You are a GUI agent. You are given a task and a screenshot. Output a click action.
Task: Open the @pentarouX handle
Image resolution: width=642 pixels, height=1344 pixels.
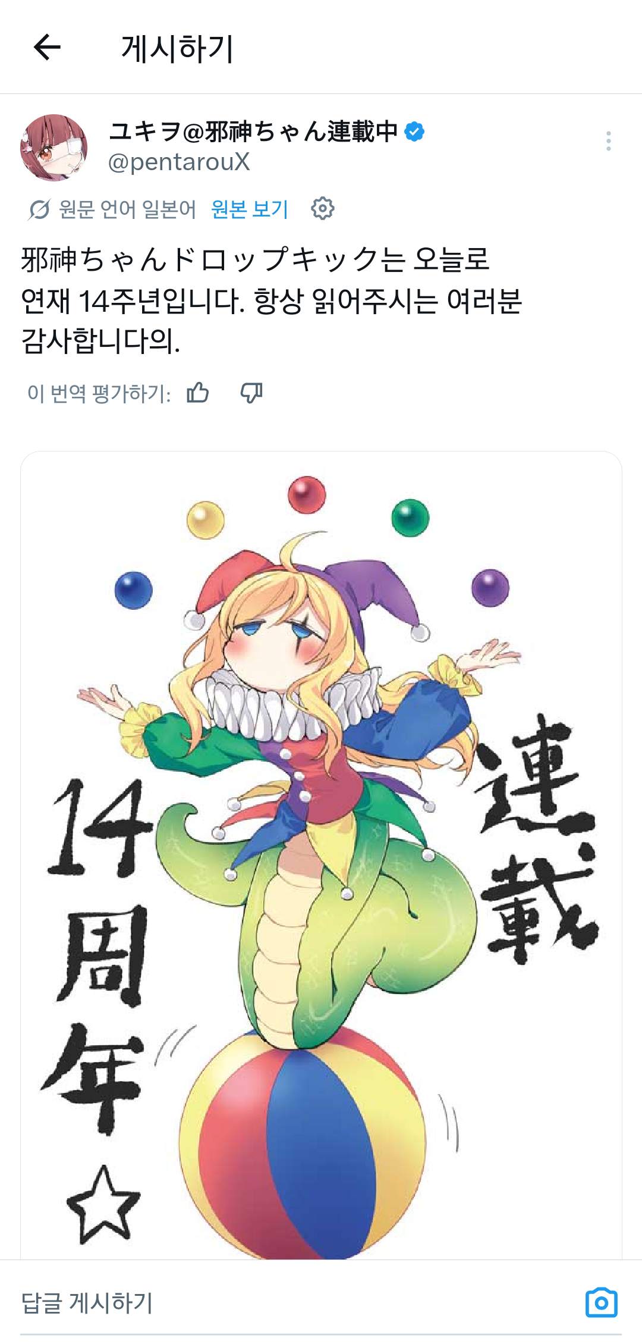tap(179, 162)
